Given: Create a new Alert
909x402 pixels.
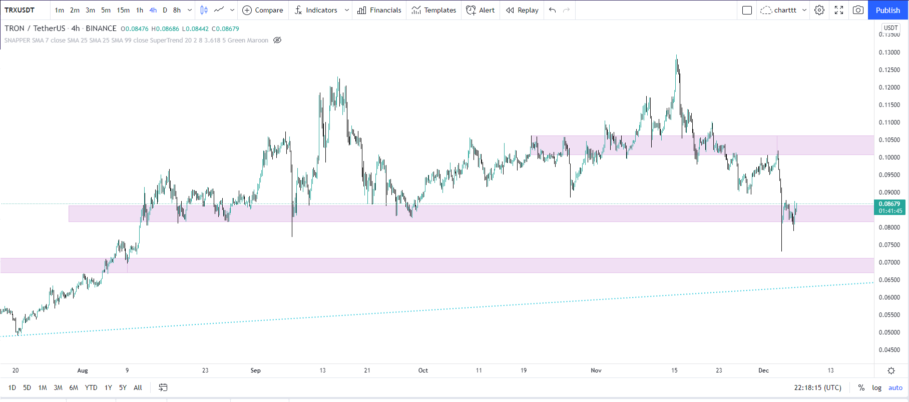Looking at the screenshot, I should tap(480, 10).
